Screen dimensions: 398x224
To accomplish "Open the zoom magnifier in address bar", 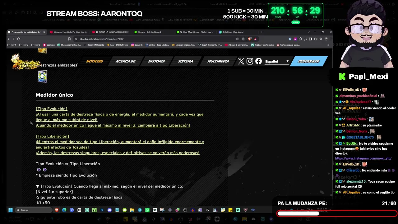I will [x=237, y=39].
